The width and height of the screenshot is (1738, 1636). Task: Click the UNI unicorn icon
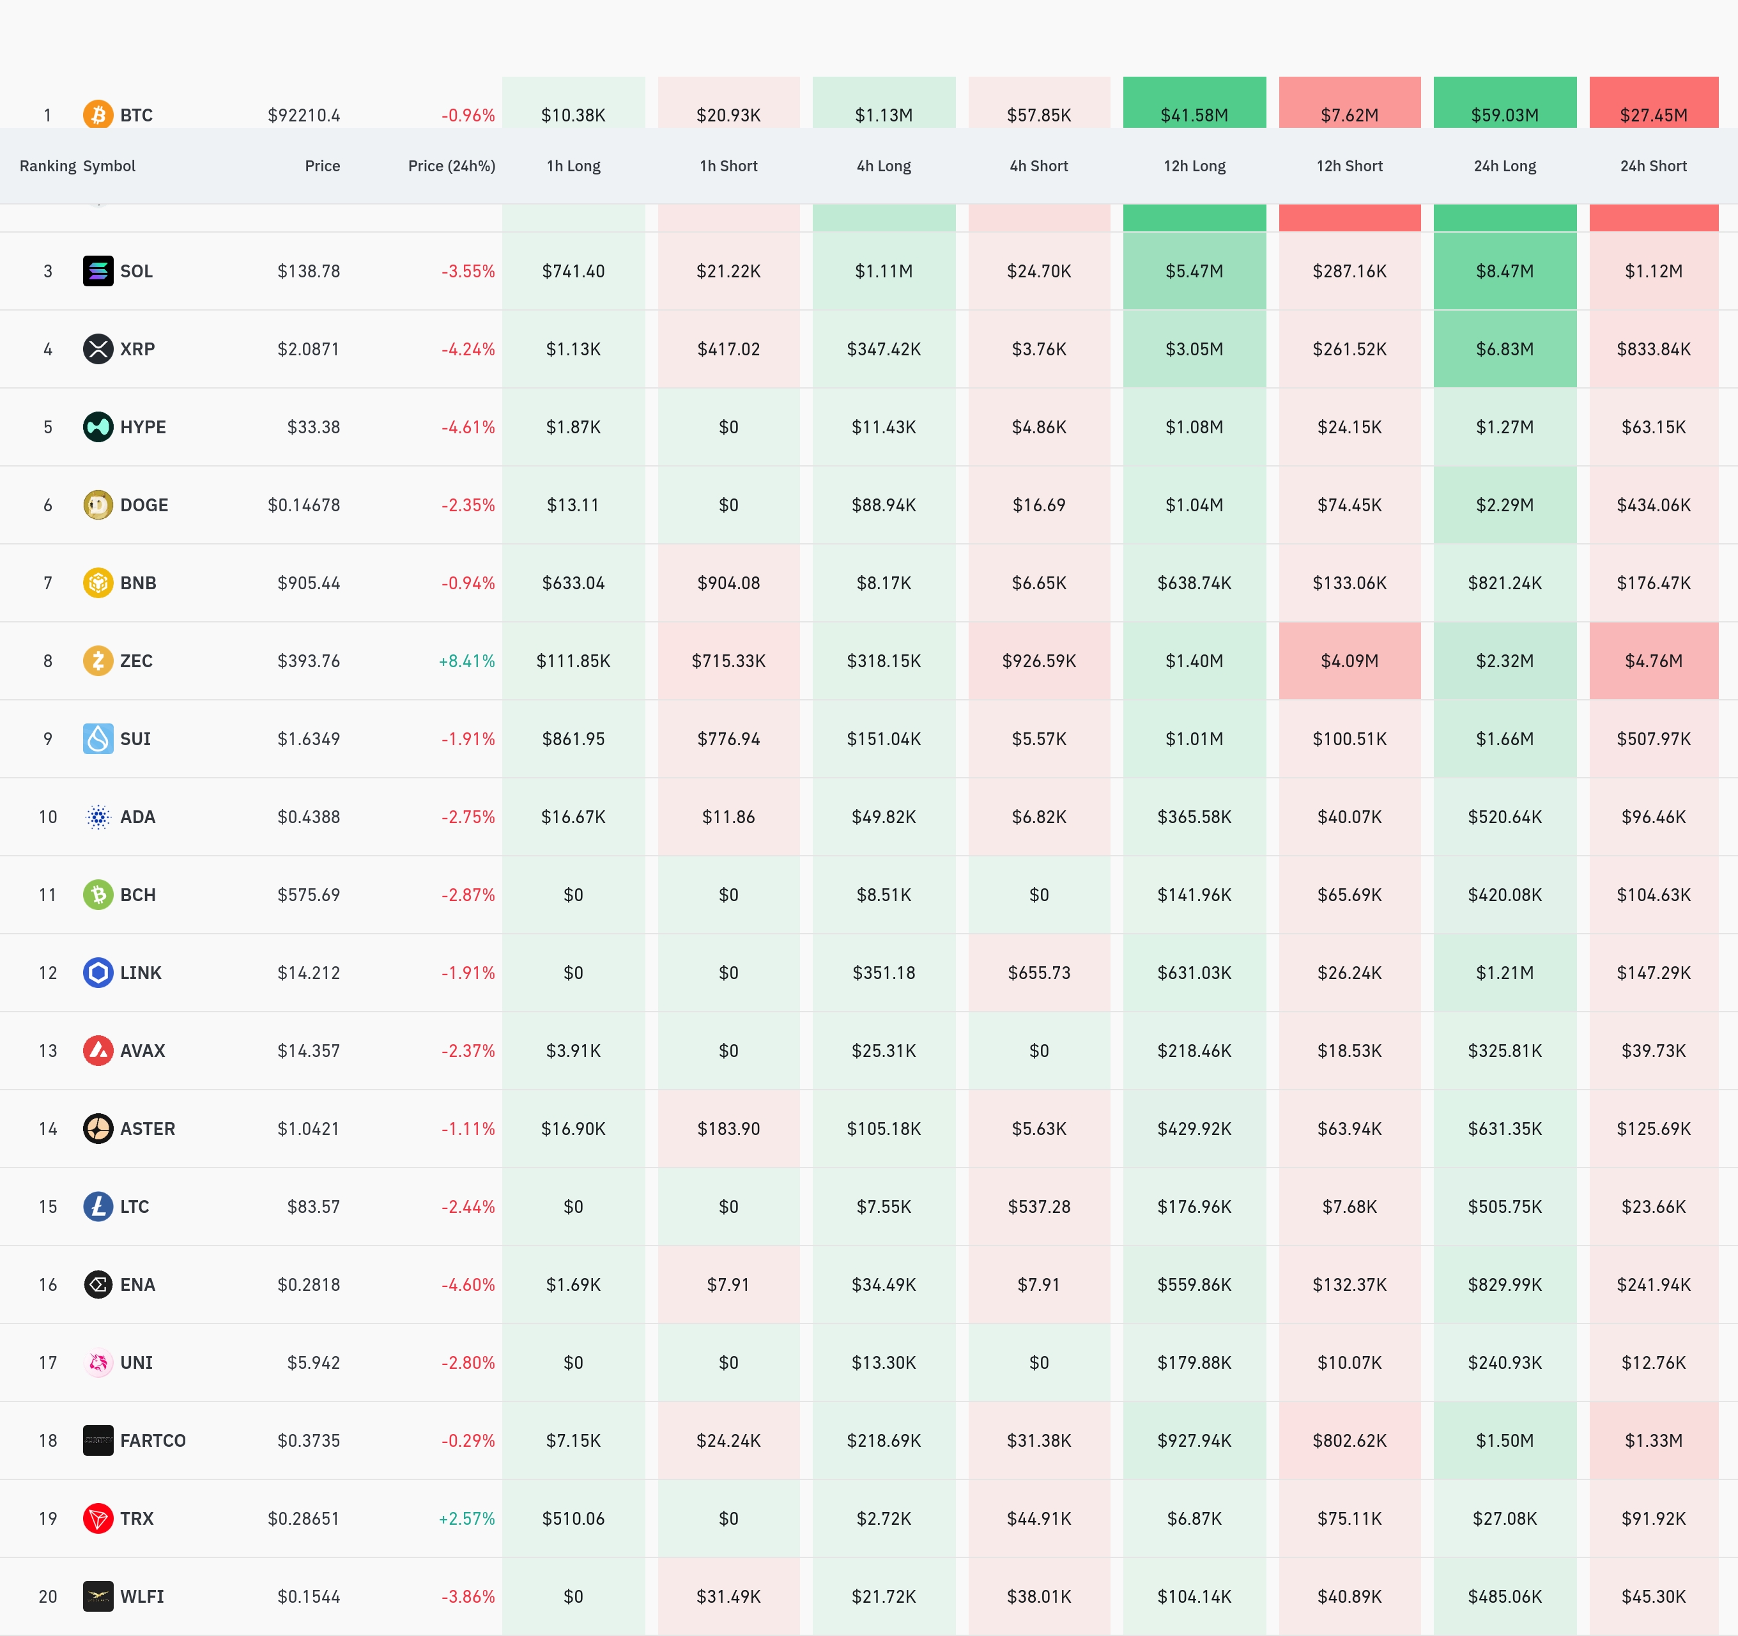[98, 1362]
